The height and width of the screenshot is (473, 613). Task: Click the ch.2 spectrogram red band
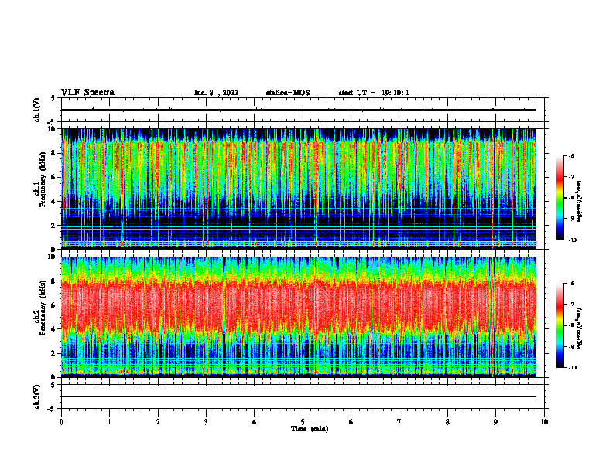[299, 305]
